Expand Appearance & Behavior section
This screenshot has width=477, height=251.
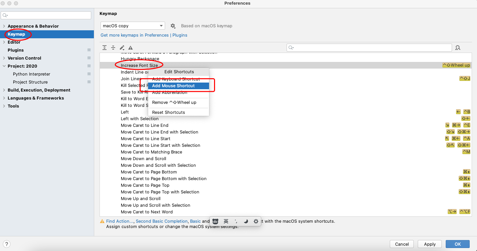click(x=4, y=26)
